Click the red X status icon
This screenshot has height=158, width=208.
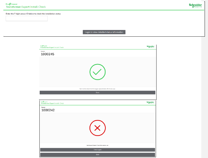pos(98,128)
